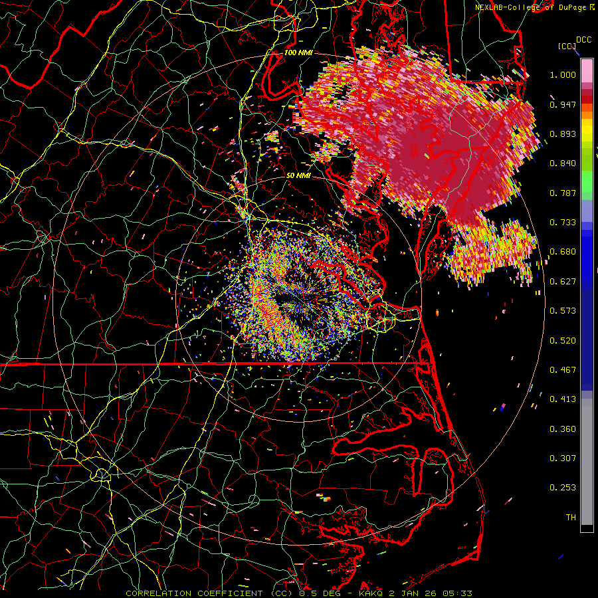The image size is (598, 598).
Task: Click the 0.467 scale value
Action: pyautogui.click(x=563, y=370)
